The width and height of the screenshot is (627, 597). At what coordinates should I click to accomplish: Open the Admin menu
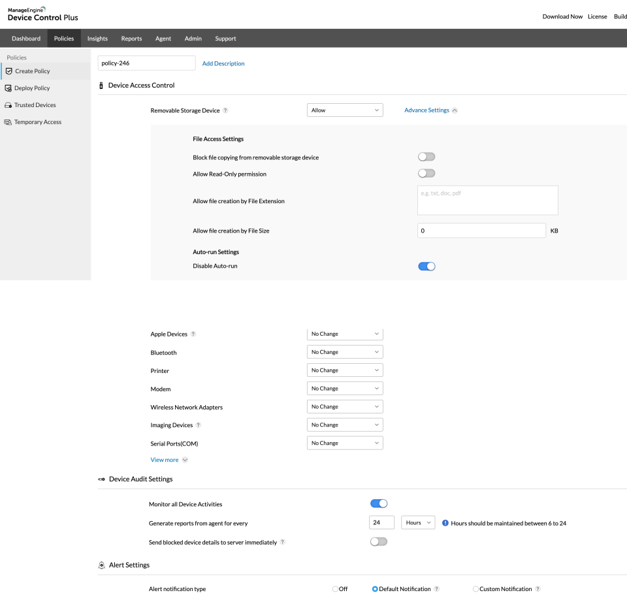point(193,38)
